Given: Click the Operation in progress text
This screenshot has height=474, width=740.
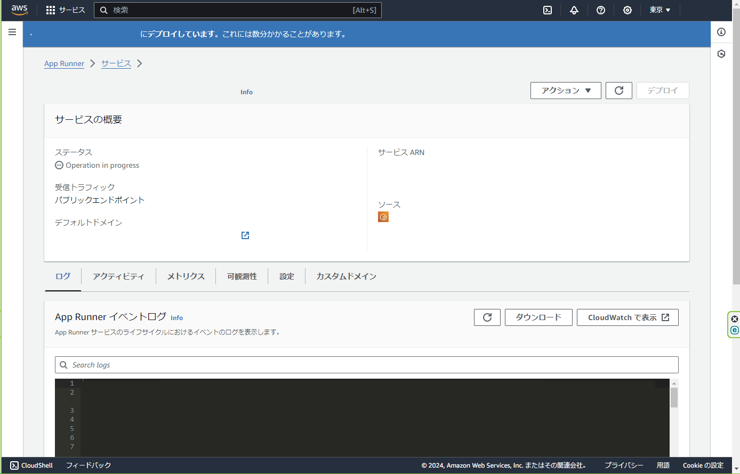Looking at the screenshot, I should (x=102, y=166).
